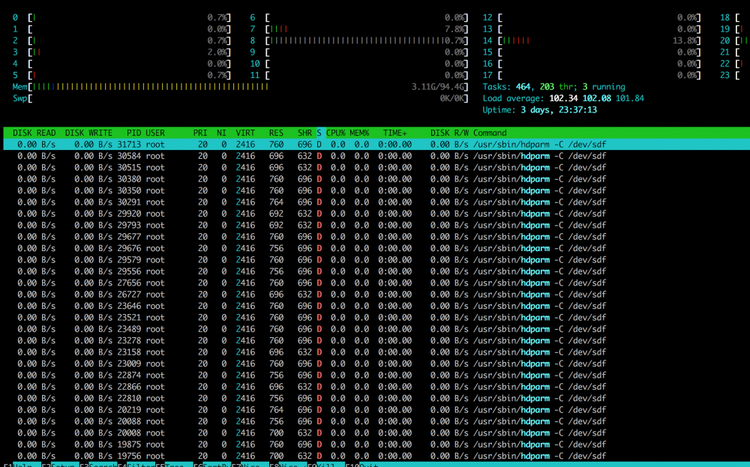Select the process row with PID 29676
This screenshot has height=467, width=750.
click(376, 248)
